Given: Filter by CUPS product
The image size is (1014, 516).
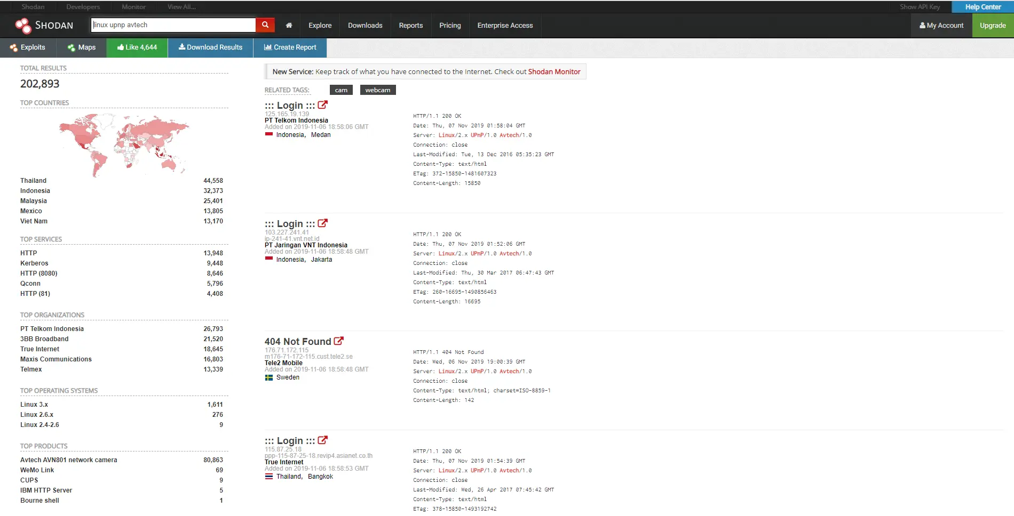Looking at the screenshot, I should click(x=29, y=480).
